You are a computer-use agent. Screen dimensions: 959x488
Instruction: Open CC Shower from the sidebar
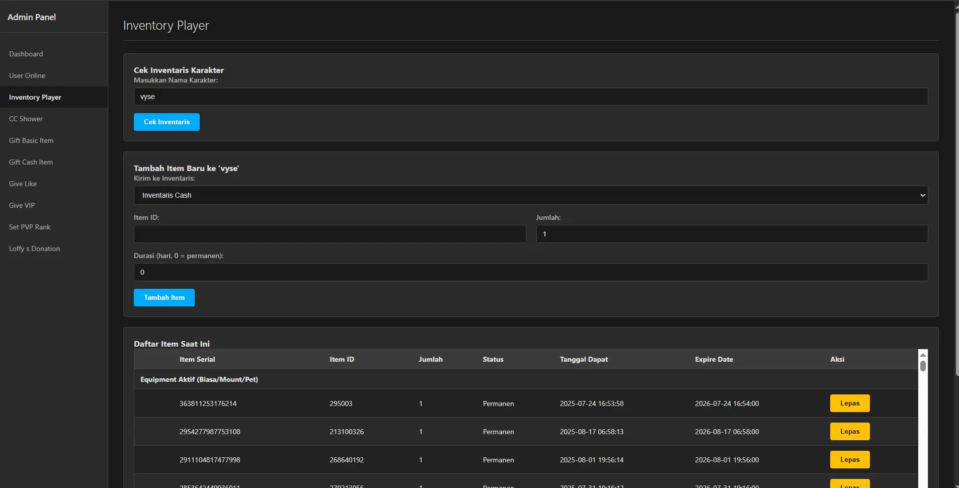(x=54, y=119)
